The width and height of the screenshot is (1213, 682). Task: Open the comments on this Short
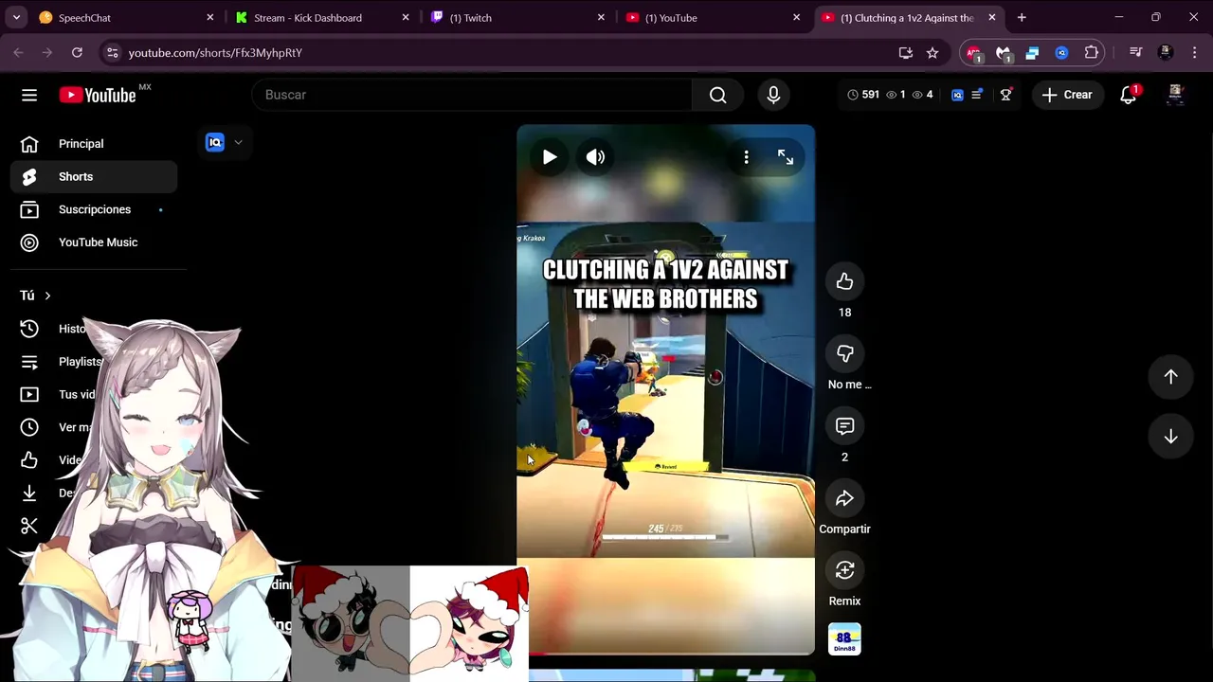click(x=844, y=426)
